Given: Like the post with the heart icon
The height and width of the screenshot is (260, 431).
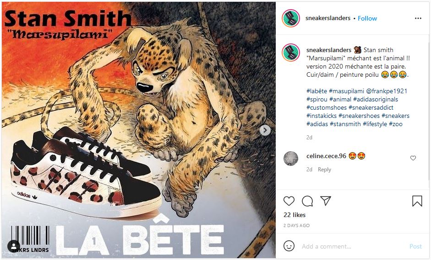Looking at the screenshot, I should pyautogui.click(x=289, y=201).
